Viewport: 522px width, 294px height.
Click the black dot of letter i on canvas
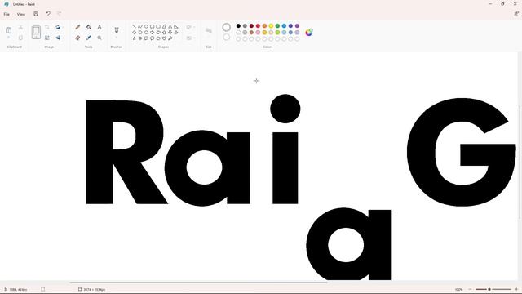point(285,109)
